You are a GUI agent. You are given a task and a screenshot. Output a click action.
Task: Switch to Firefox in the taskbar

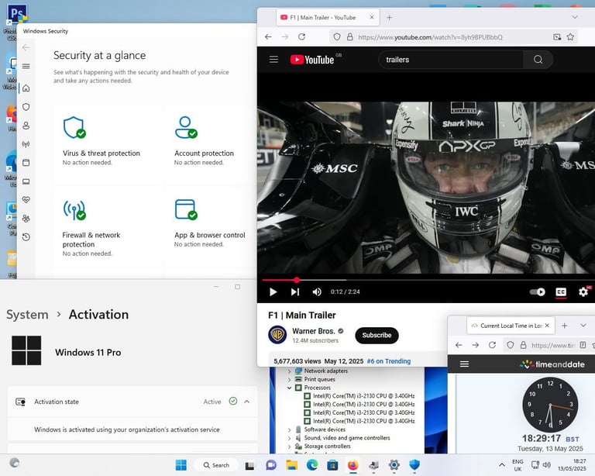pos(353,465)
